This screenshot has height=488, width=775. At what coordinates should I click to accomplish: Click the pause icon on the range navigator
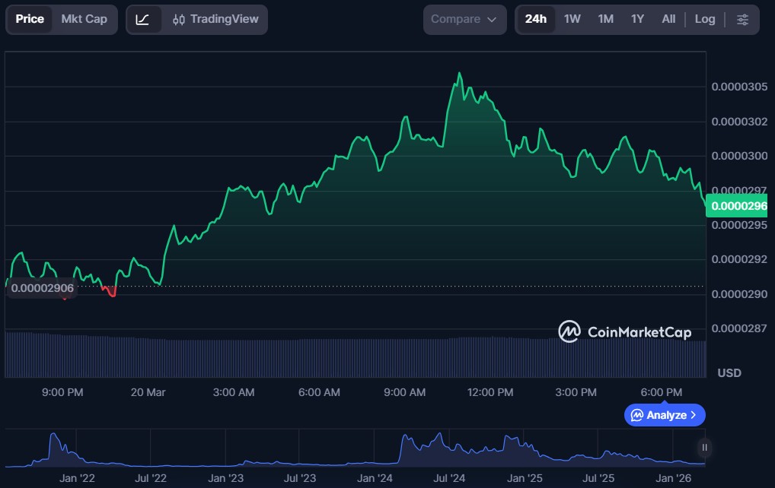(705, 447)
